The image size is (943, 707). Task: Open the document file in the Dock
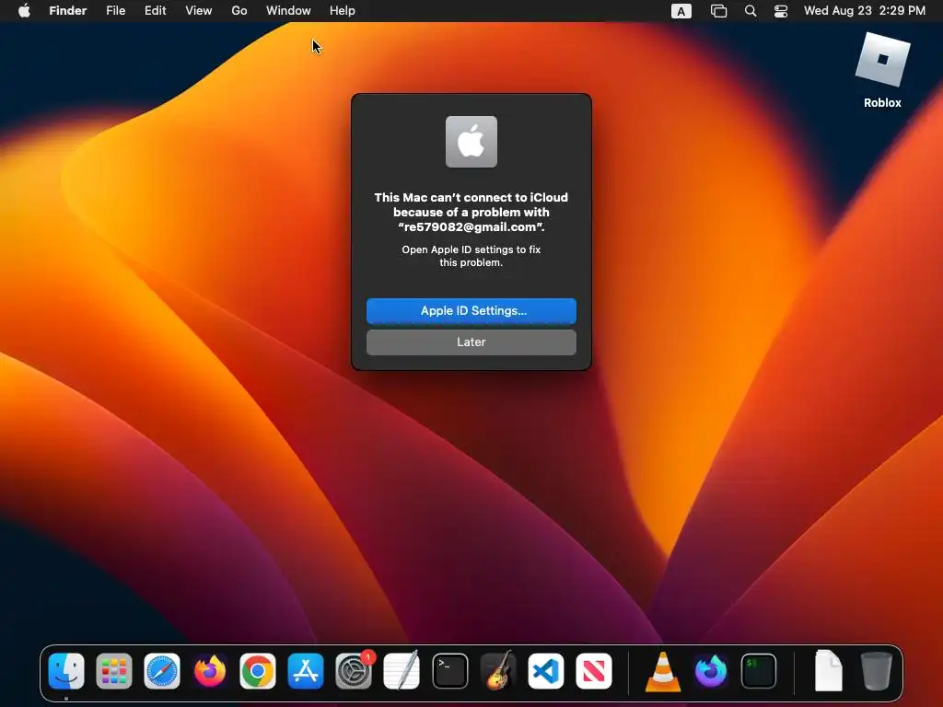coord(828,671)
